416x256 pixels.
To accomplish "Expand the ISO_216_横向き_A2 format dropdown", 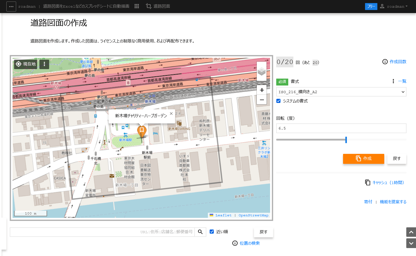I will [341, 92].
